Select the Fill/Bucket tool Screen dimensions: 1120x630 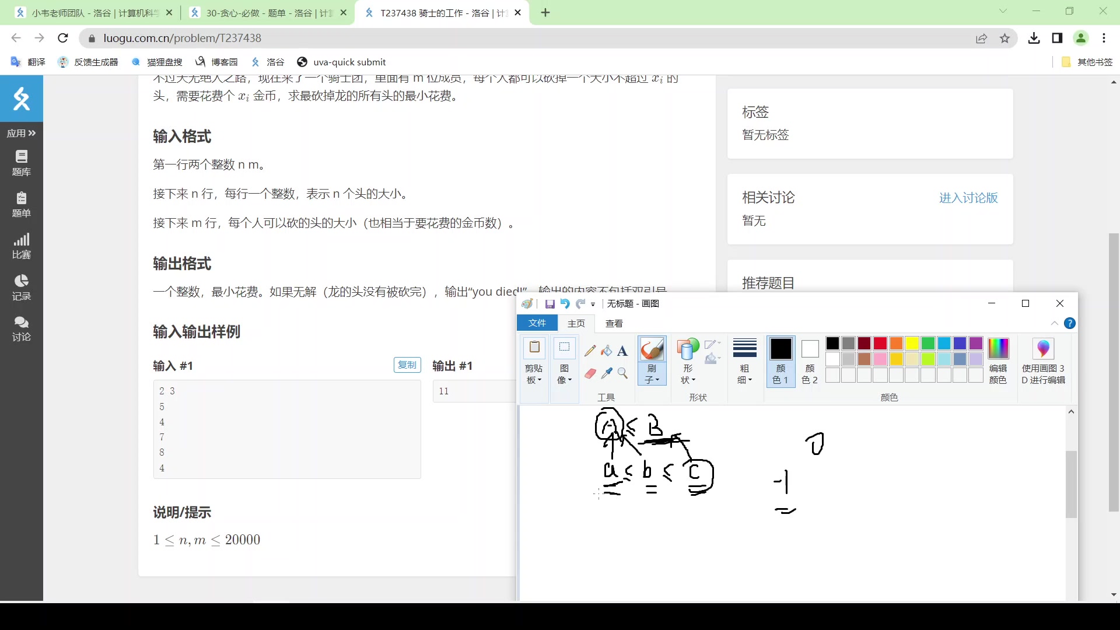(607, 350)
